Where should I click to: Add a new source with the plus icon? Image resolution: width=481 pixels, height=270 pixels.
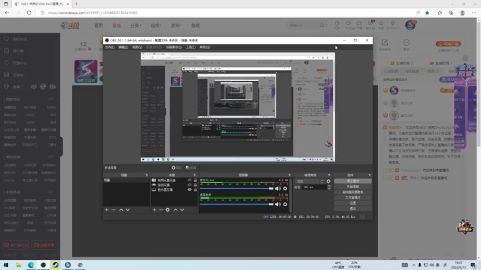pyautogui.click(x=155, y=210)
